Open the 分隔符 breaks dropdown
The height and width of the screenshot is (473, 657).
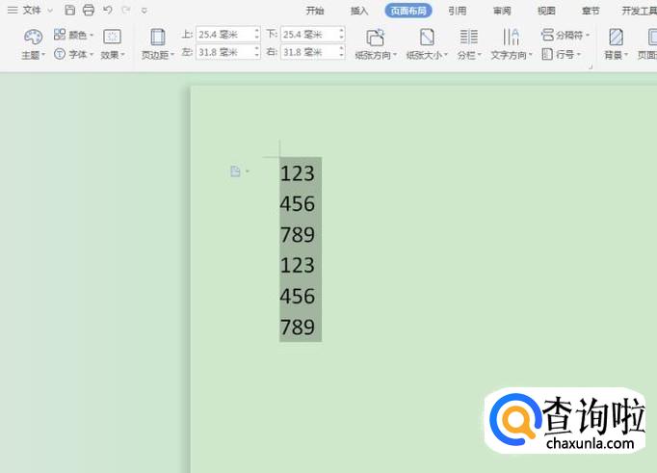click(x=565, y=35)
